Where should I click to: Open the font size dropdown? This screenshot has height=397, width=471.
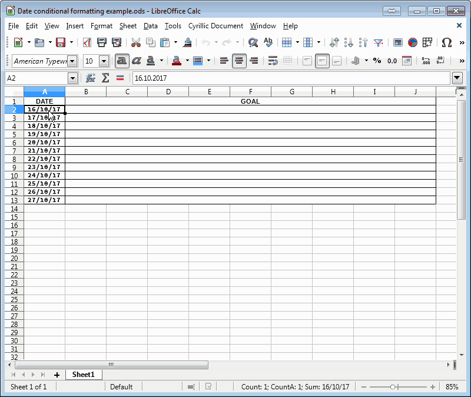[x=103, y=61]
